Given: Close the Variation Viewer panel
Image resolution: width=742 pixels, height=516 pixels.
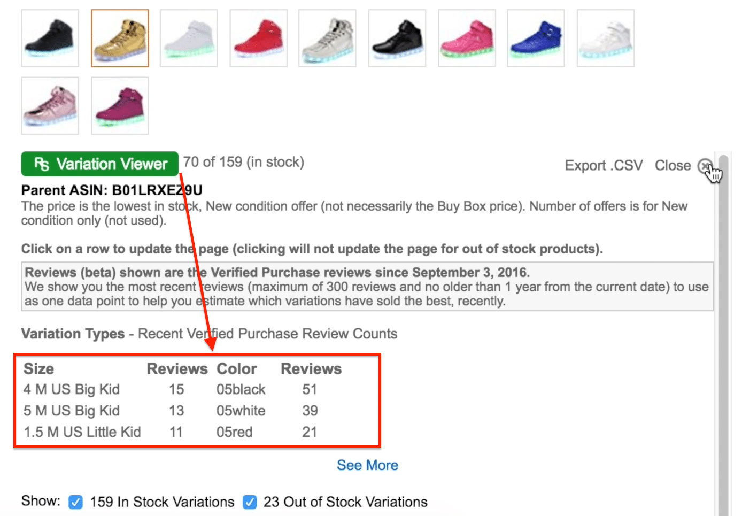Looking at the screenshot, I should (673, 166).
